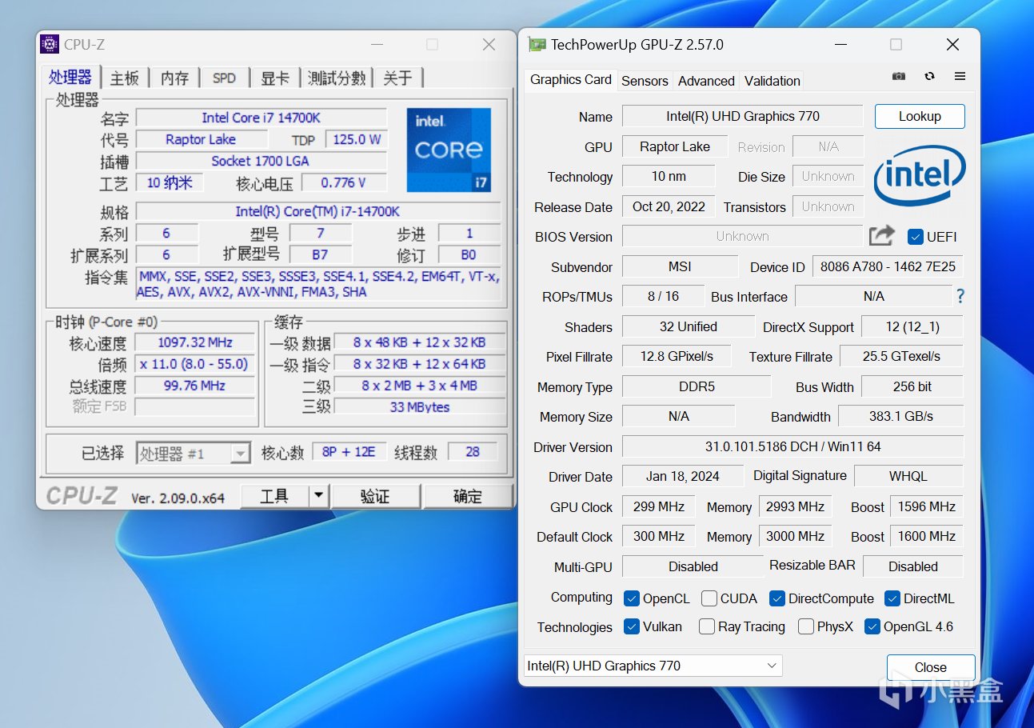Click the Intel logo in GPU-Z
Image resolution: width=1034 pixels, height=728 pixels.
tap(919, 176)
